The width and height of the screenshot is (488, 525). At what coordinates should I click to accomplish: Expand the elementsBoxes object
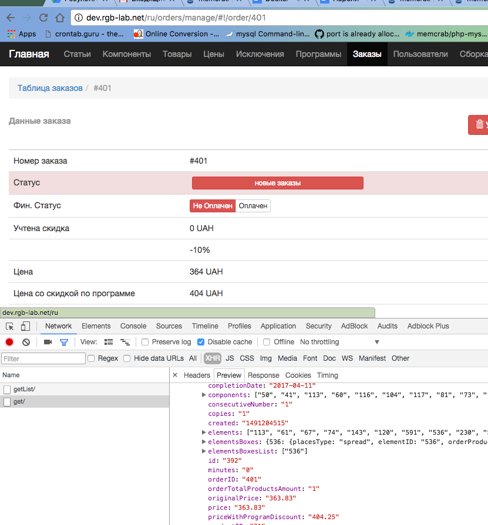point(204,442)
